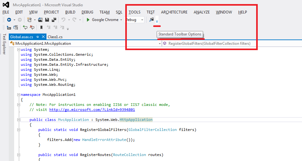This screenshot has height=161, width=302.
Task: Close the Global.asax.cs tab
Action: coord(43,37)
